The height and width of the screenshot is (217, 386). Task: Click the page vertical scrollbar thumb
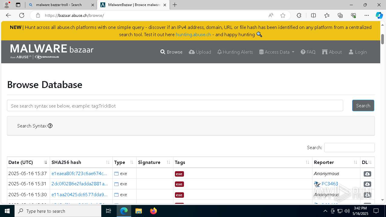point(383,39)
